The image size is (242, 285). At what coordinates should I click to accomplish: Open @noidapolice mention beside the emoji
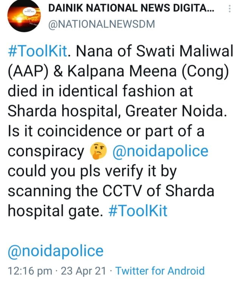(x=160, y=151)
